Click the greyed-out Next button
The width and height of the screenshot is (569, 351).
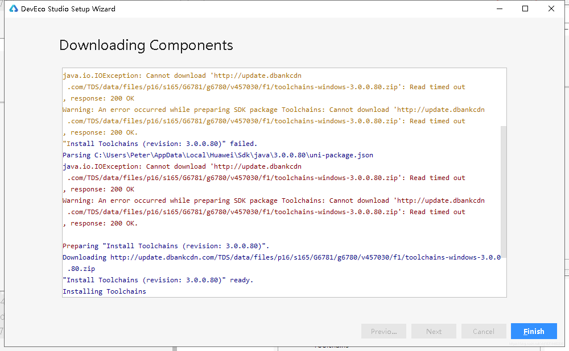tap(434, 331)
